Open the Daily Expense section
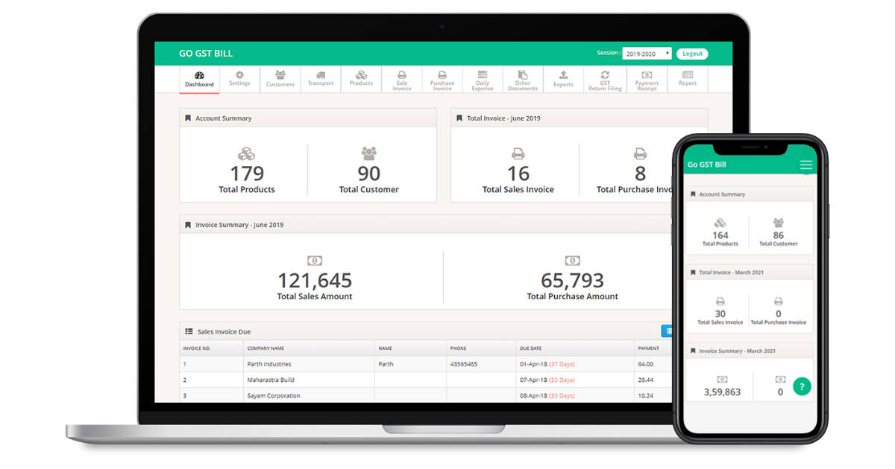895x469 pixels. click(483, 79)
